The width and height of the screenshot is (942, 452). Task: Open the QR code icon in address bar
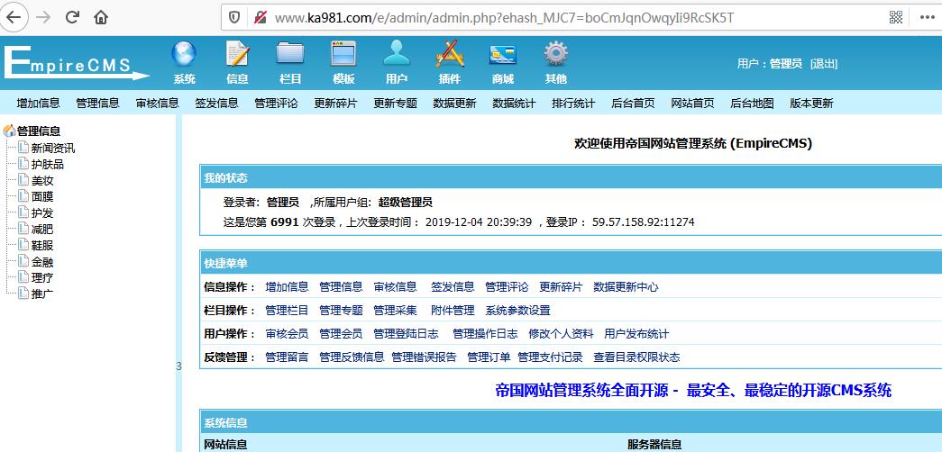click(x=896, y=17)
